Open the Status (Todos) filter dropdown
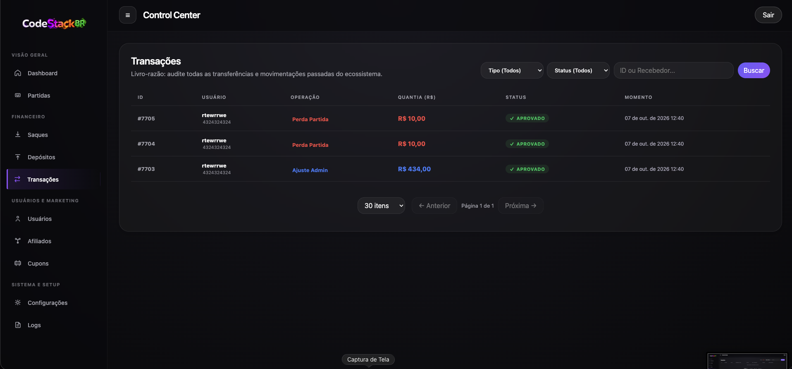Viewport: 792px width, 369px height. pyautogui.click(x=578, y=70)
